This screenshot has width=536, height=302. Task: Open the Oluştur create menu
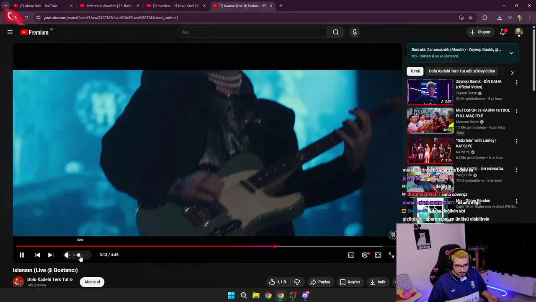click(480, 32)
